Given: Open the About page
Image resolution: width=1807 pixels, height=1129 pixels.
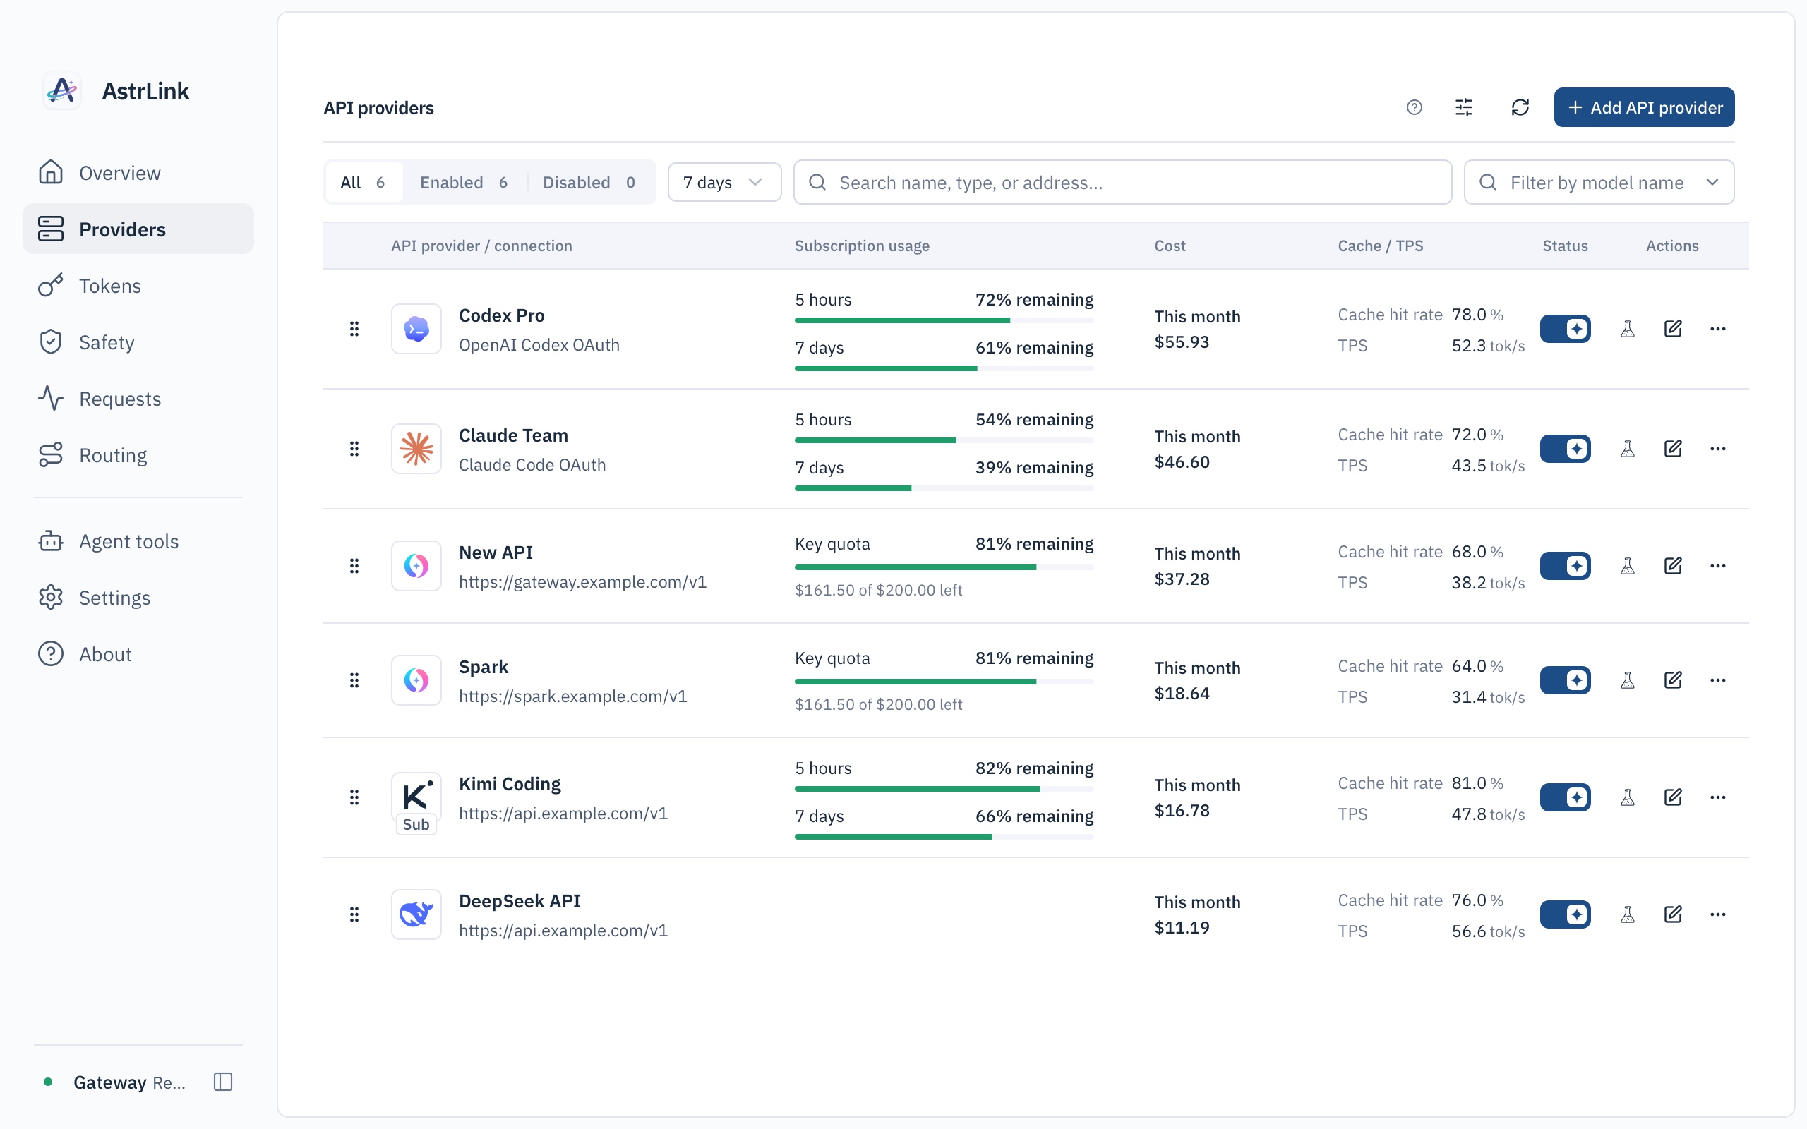Looking at the screenshot, I should point(138,654).
